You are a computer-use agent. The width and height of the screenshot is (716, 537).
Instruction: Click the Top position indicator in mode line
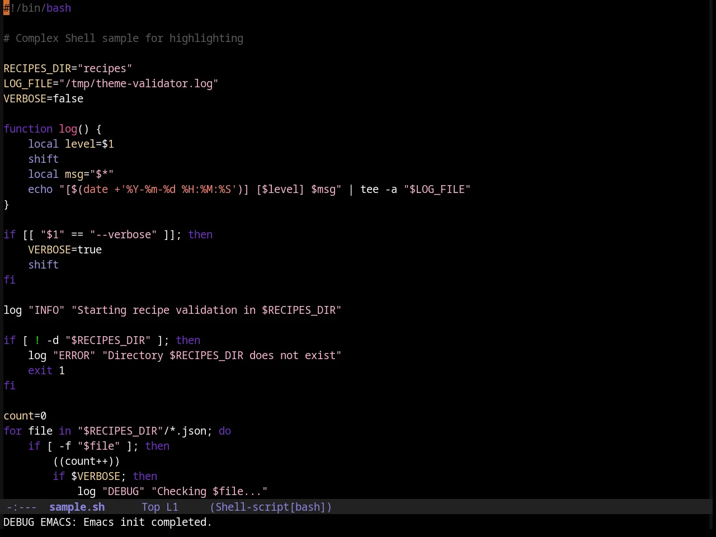pyautogui.click(x=150, y=507)
